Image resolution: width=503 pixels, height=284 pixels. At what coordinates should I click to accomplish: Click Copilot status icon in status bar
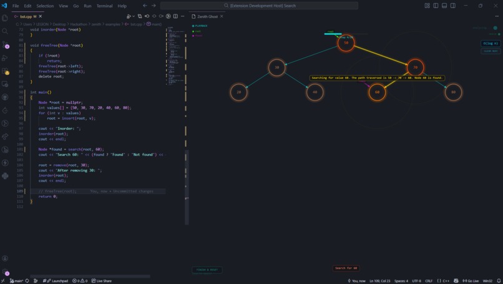[x=456, y=281]
